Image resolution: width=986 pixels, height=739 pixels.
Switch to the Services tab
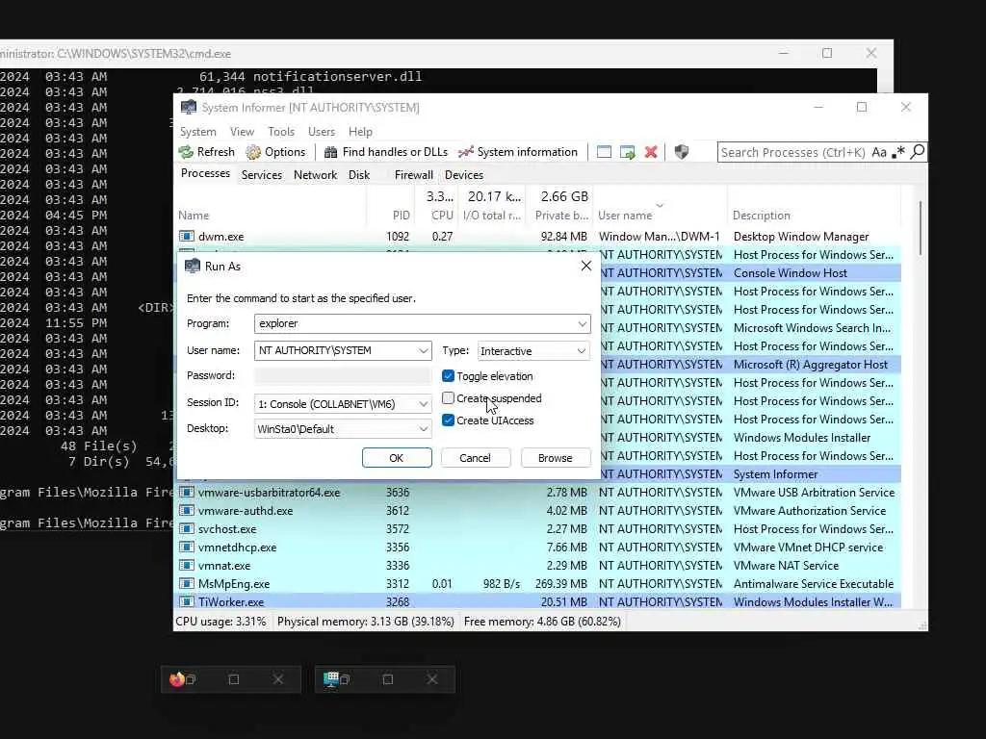click(262, 175)
